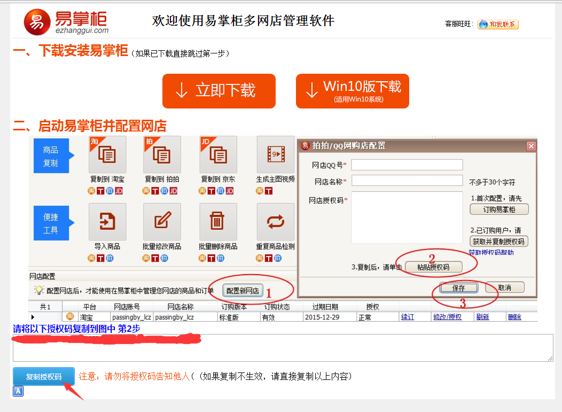This screenshot has height=412, width=562.
Task: Save the shop configuration with 保存
Action: click(x=459, y=287)
